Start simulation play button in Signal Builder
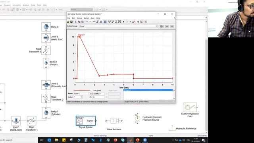The height and width of the screenshot is (143, 254). (124, 22)
